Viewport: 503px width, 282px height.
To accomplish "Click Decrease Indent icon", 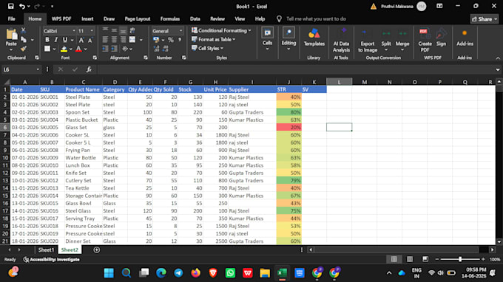I will pyautogui.click(x=105, y=49).
